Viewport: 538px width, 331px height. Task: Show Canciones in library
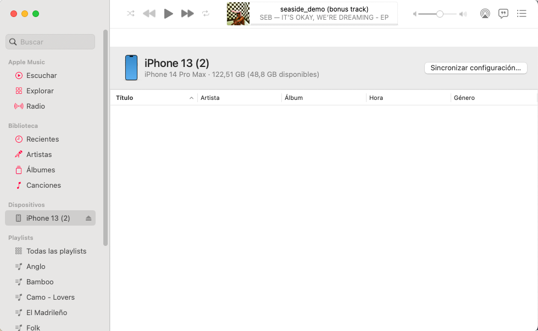50,186
